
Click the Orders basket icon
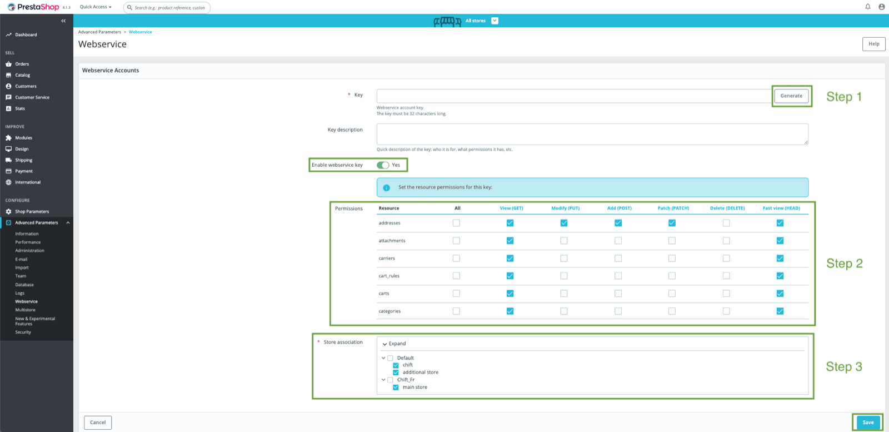(x=8, y=64)
